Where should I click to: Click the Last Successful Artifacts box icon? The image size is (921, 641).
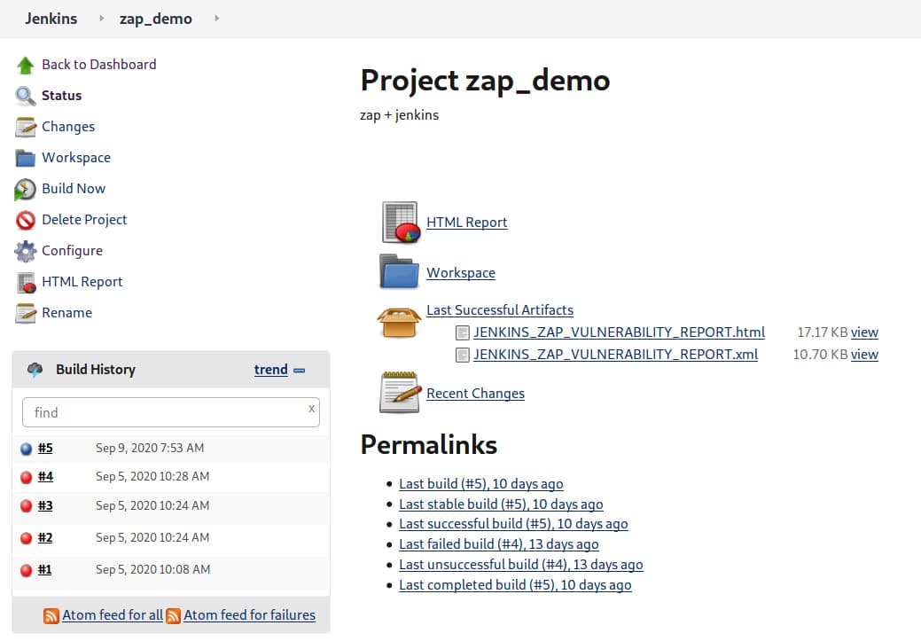coord(399,322)
